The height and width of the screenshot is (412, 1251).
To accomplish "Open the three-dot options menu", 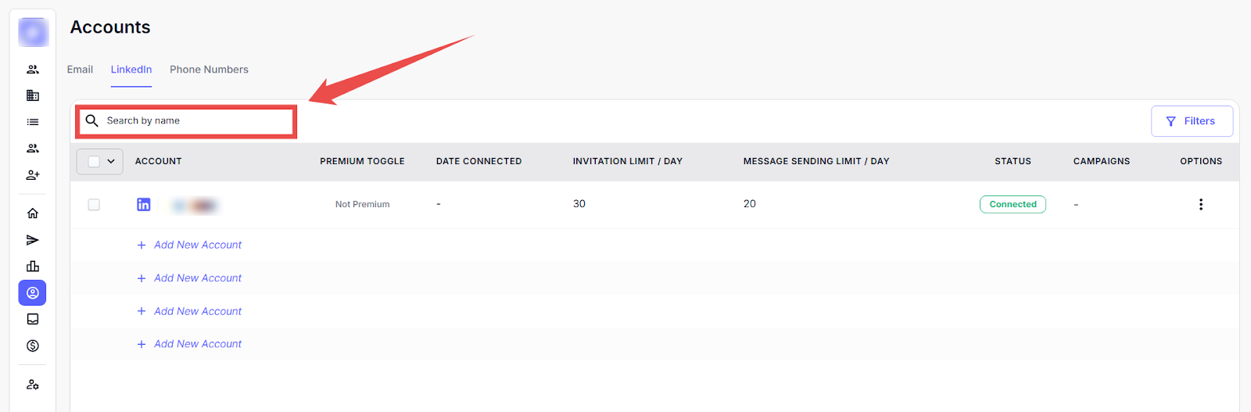I will [1201, 205].
